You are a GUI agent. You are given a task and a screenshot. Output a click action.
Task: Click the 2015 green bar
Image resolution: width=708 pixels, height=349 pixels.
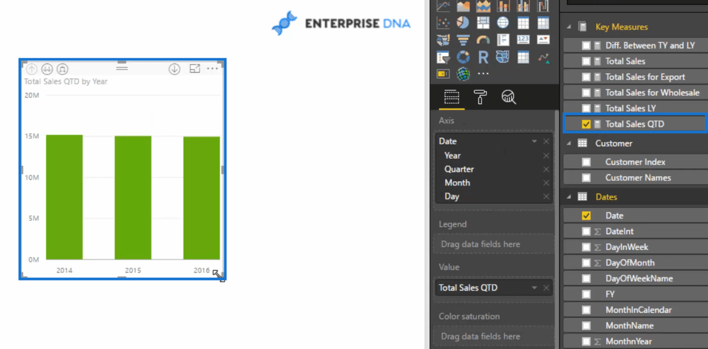[133, 198]
